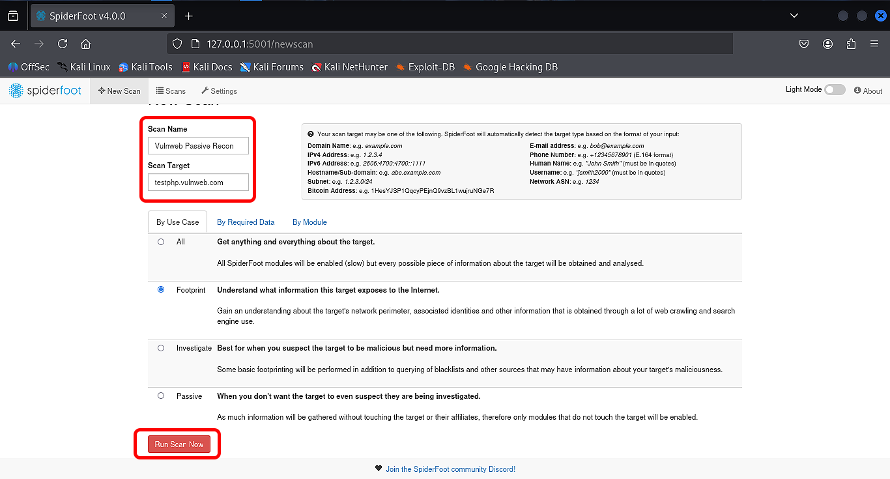This screenshot has width=890, height=479.
Task: Select the All use case radio button
Action: pos(161,242)
